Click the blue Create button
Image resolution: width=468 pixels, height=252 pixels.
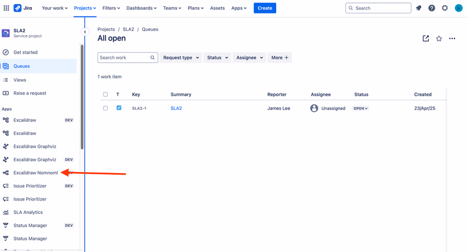[x=265, y=8]
